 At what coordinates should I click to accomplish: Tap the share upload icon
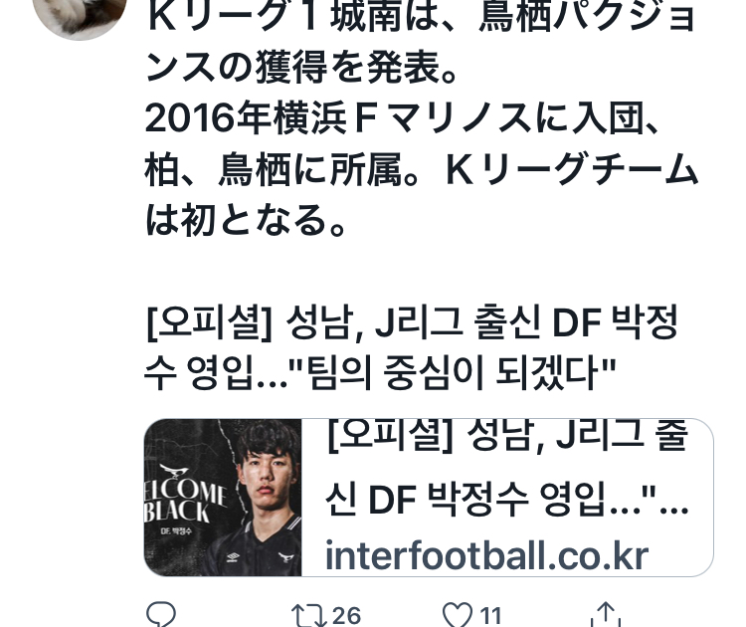coord(606,614)
